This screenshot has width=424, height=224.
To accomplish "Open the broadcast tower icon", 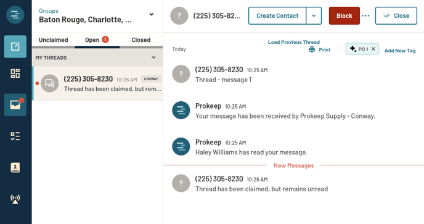I will (15, 199).
